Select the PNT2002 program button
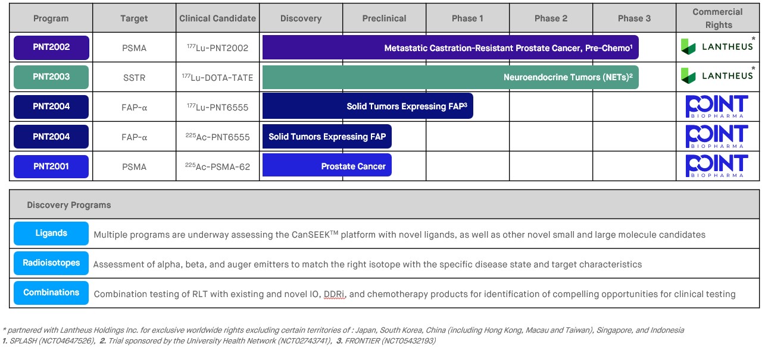The width and height of the screenshot is (765, 347). pos(51,48)
